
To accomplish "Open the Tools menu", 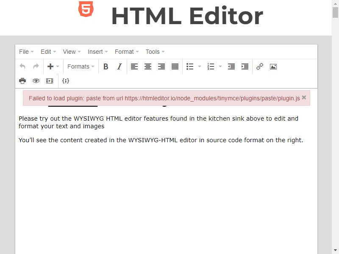I will tap(155, 52).
